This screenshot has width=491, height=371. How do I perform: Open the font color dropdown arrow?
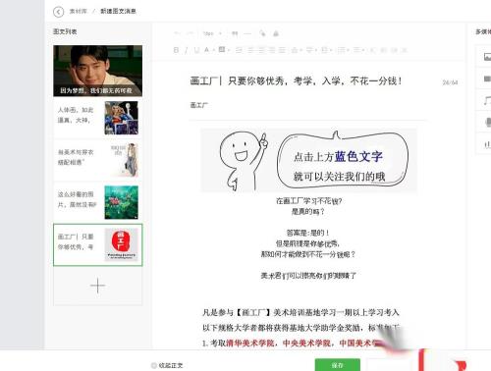213,50
